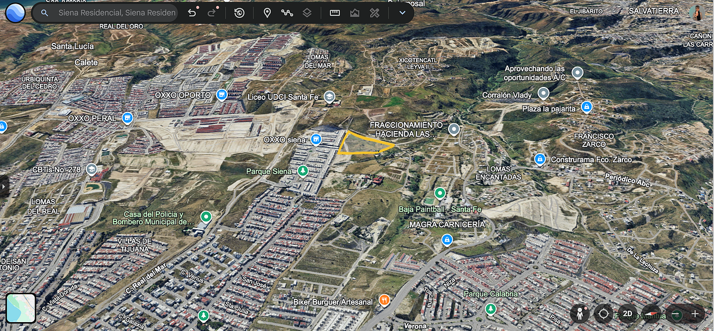Click the LOMAS DEL REAL label
Image resolution: width=714 pixels, height=331 pixels.
45,207
